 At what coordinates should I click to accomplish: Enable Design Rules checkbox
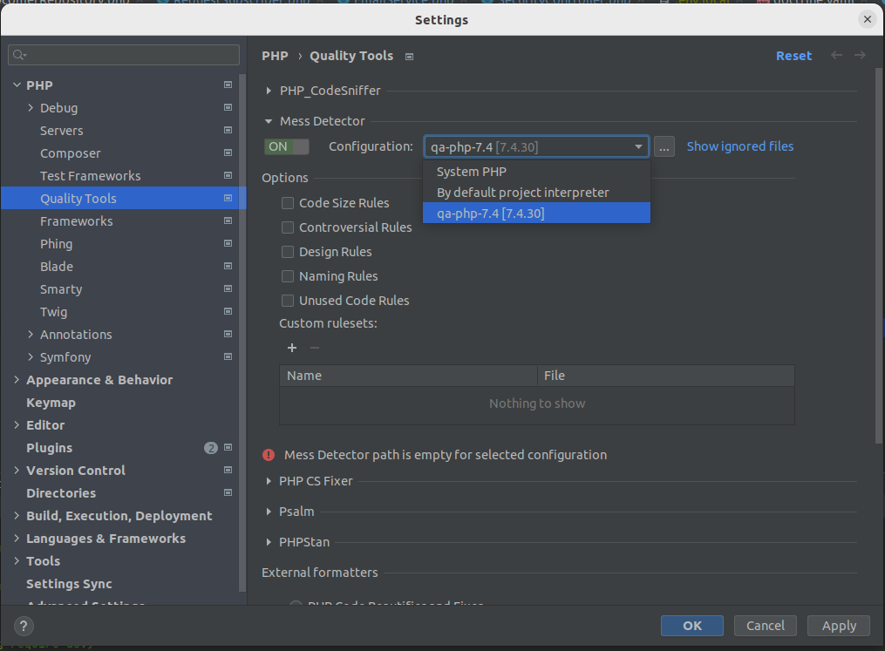[288, 252]
